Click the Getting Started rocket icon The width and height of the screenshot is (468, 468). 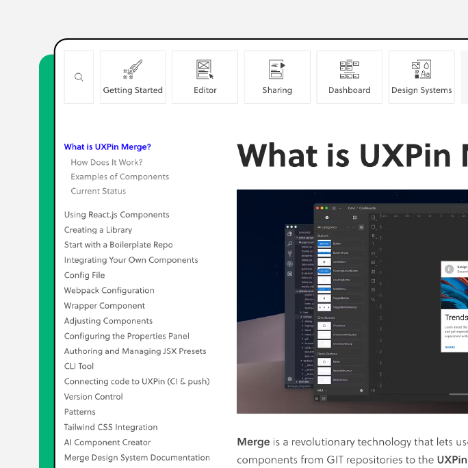point(133,69)
